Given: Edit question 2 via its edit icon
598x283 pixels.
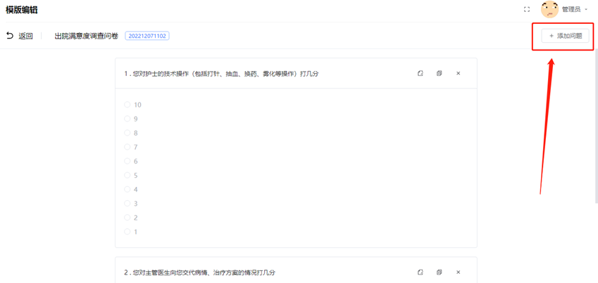Looking at the screenshot, I should 421,272.
